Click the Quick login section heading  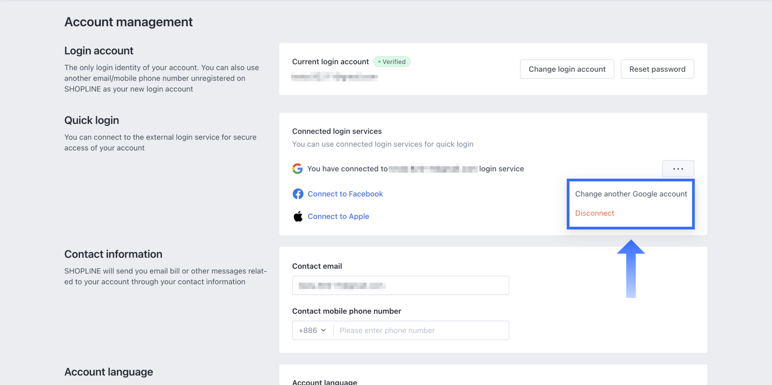92,120
